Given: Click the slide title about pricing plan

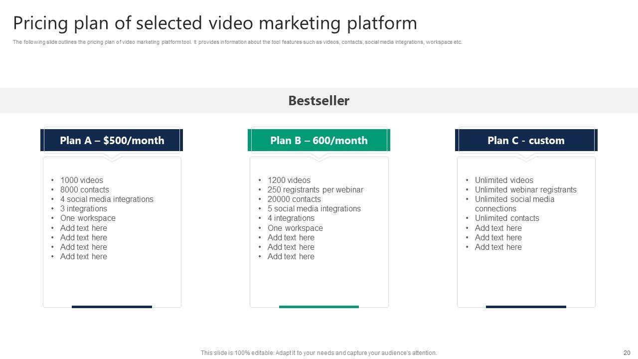Looking at the screenshot, I should click(x=215, y=23).
